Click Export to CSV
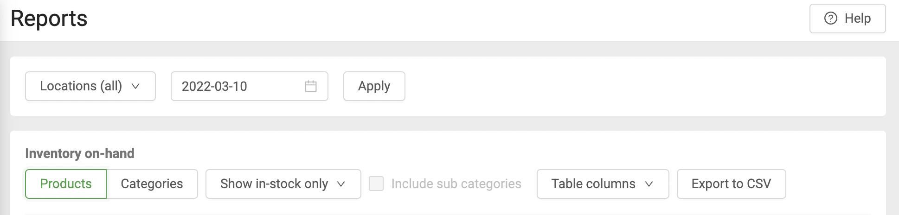 click(731, 184)
